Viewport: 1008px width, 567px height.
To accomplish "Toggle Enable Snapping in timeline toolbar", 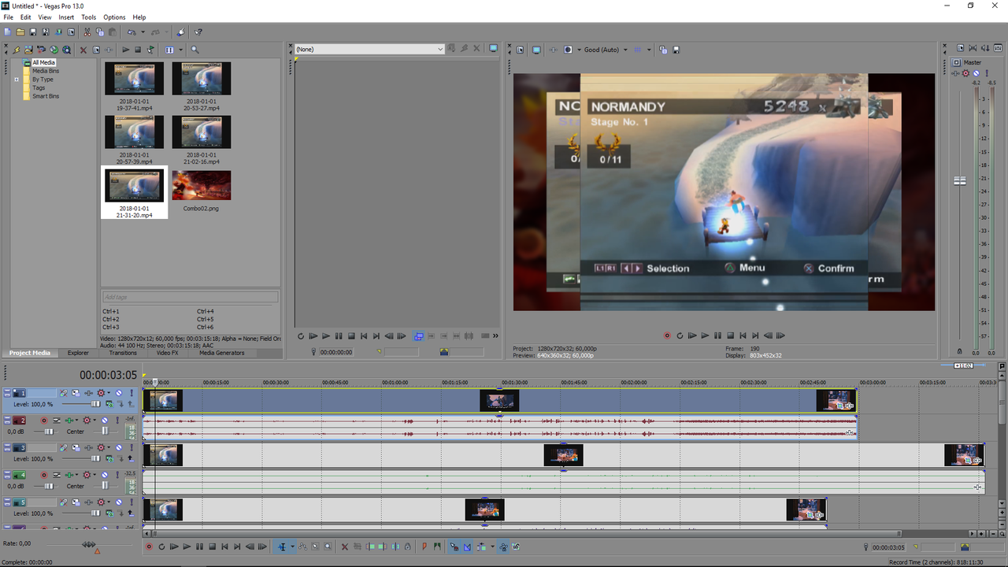I will point(454,547).
